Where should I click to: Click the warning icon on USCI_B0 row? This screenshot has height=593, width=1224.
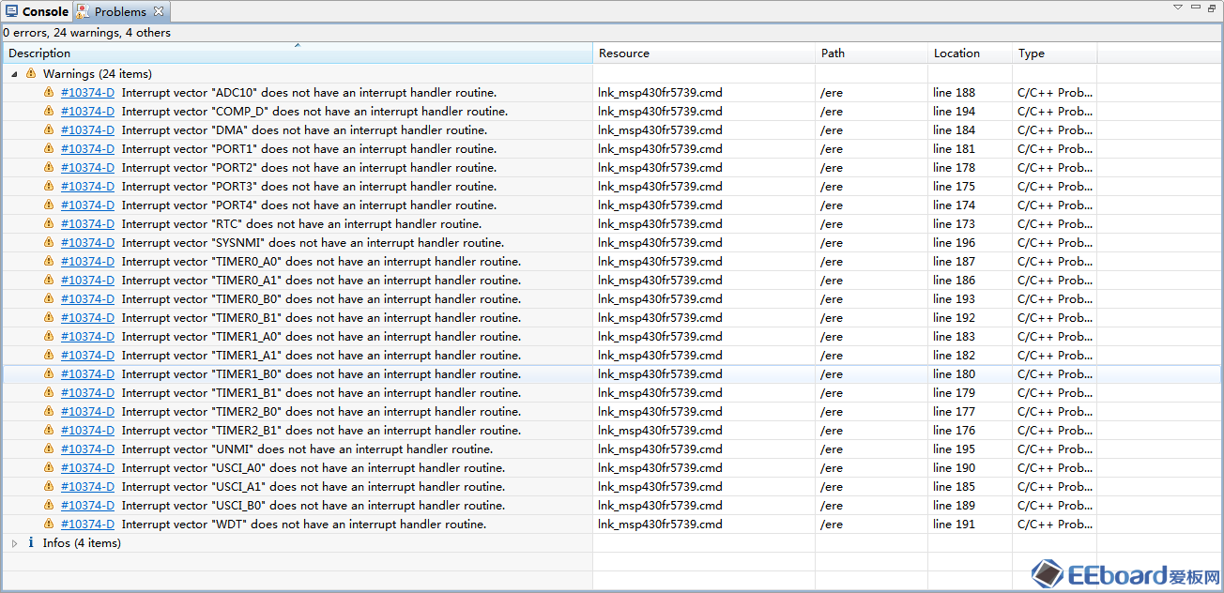[49, 505]
